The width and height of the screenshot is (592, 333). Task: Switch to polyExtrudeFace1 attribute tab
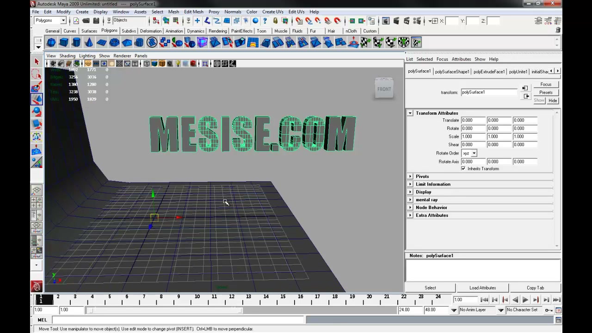point(489,72)
